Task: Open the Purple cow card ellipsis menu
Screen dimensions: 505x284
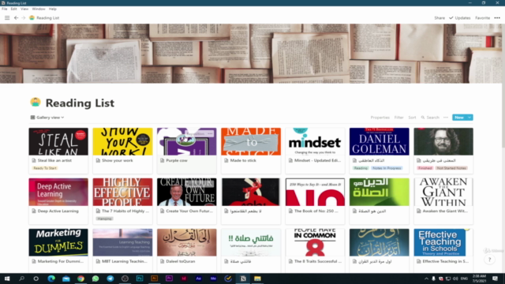Action: [x=211, y=133]
